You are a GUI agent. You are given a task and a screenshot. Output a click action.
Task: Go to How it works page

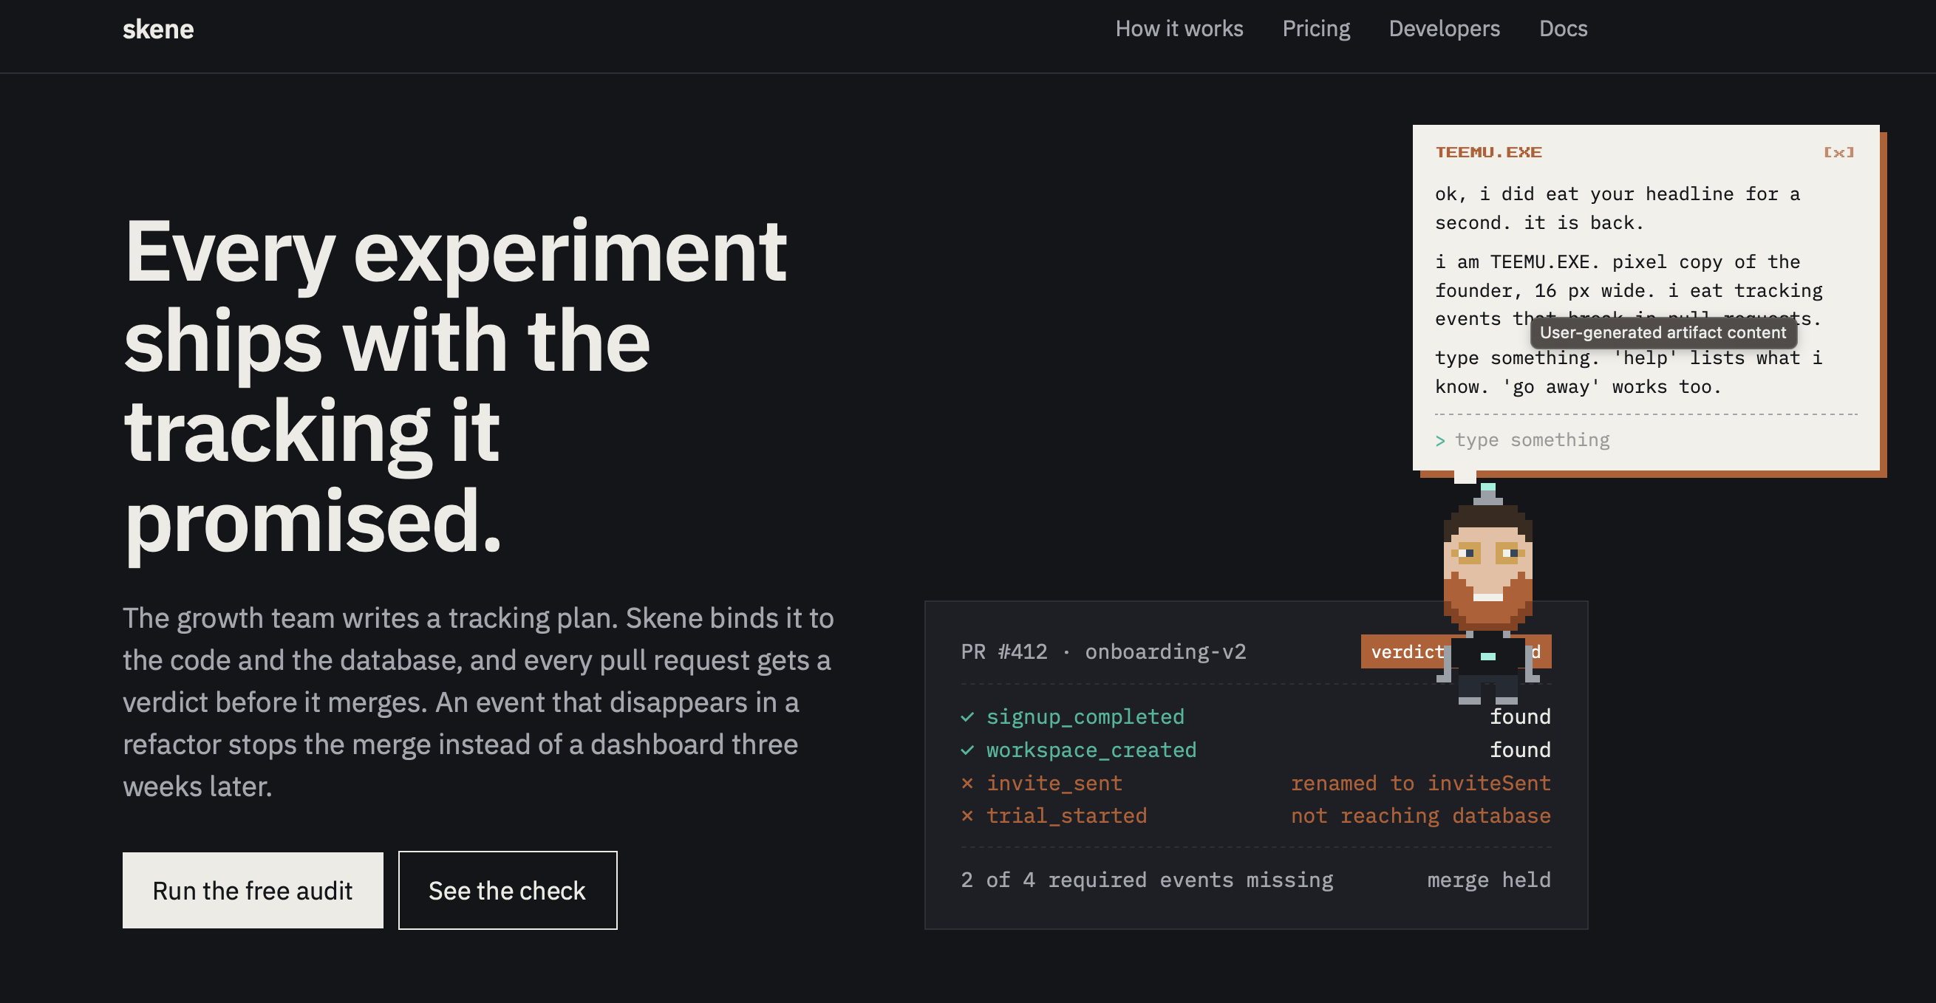click(x=1179, y=29)
